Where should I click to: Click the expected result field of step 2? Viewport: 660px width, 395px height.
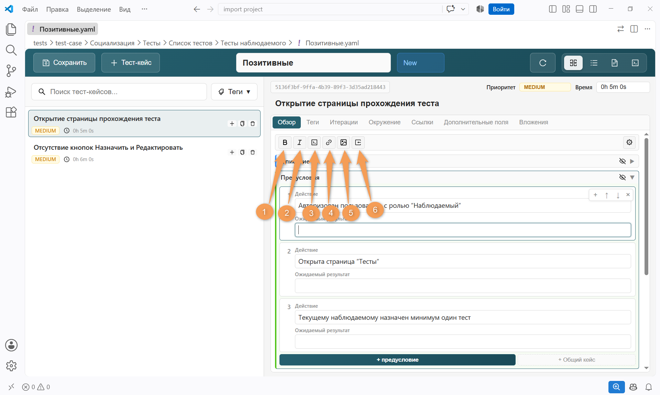pos(463,286)
